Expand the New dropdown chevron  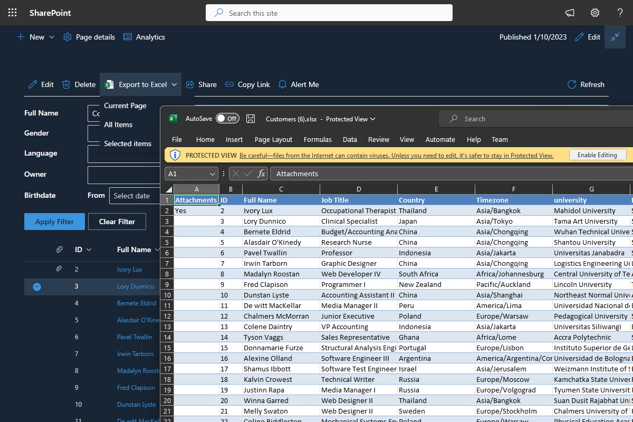(x=52, y=37)
